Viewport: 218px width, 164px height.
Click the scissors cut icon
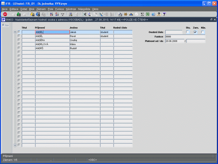click(84, 14)
